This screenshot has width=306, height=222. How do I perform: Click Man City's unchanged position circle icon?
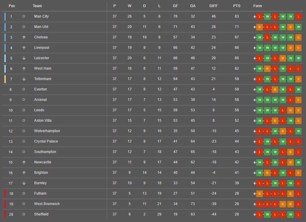(23, 16)
